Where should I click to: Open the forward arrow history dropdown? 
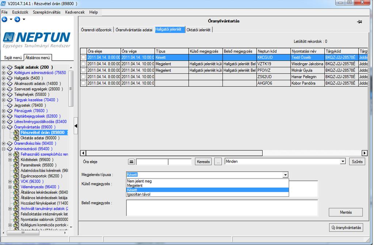pyautogui.click(x=24, y=19)
